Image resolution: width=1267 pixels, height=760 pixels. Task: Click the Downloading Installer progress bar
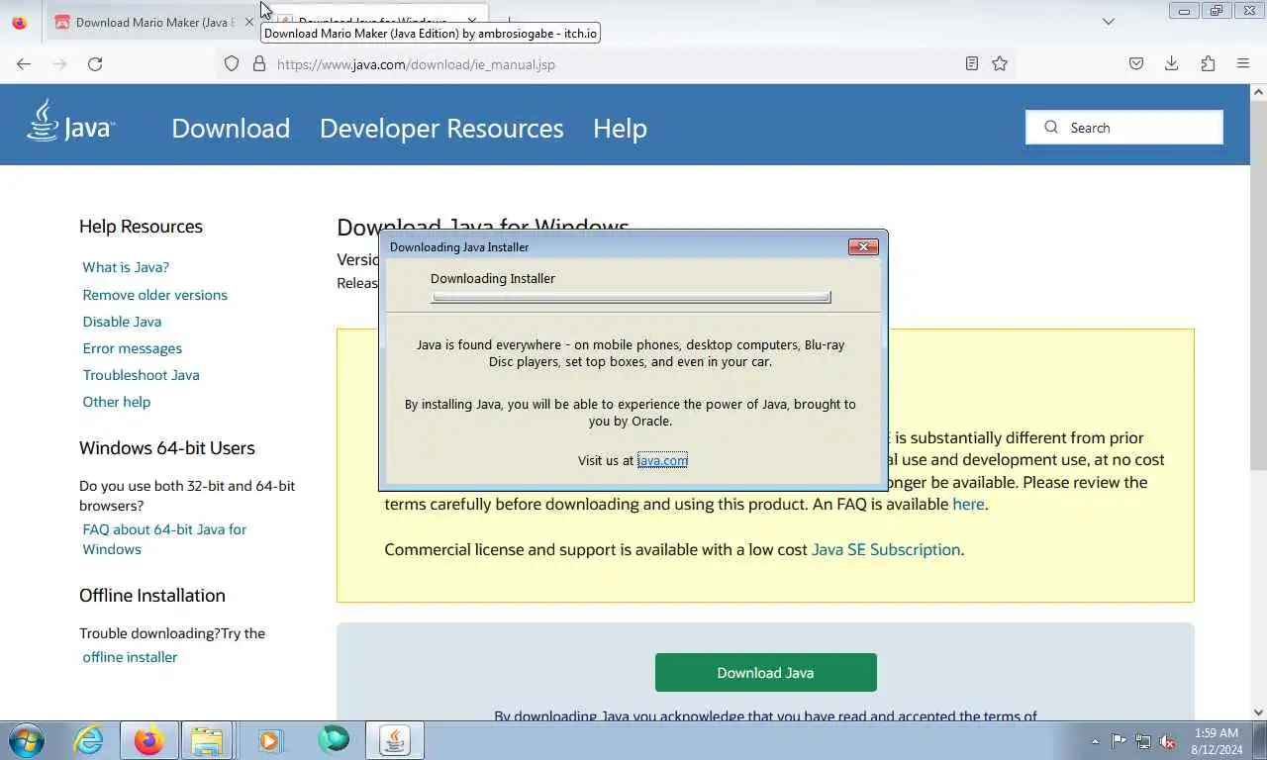(631, 297)
